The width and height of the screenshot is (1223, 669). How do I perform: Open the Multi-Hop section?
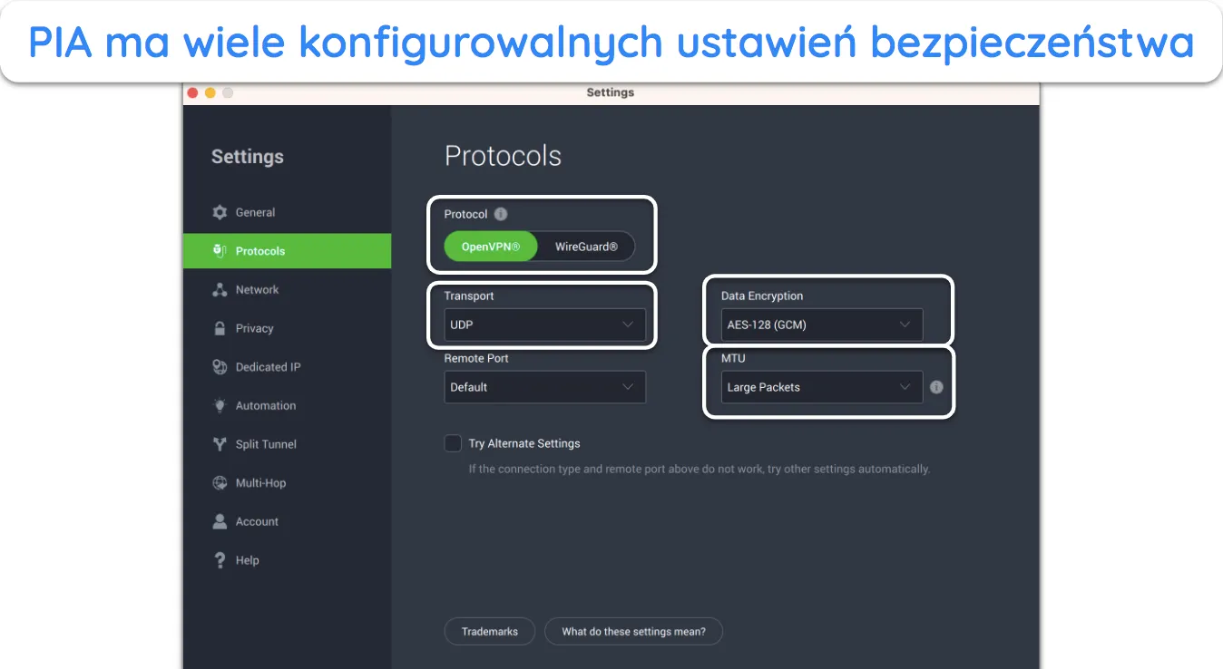(287, 483)
